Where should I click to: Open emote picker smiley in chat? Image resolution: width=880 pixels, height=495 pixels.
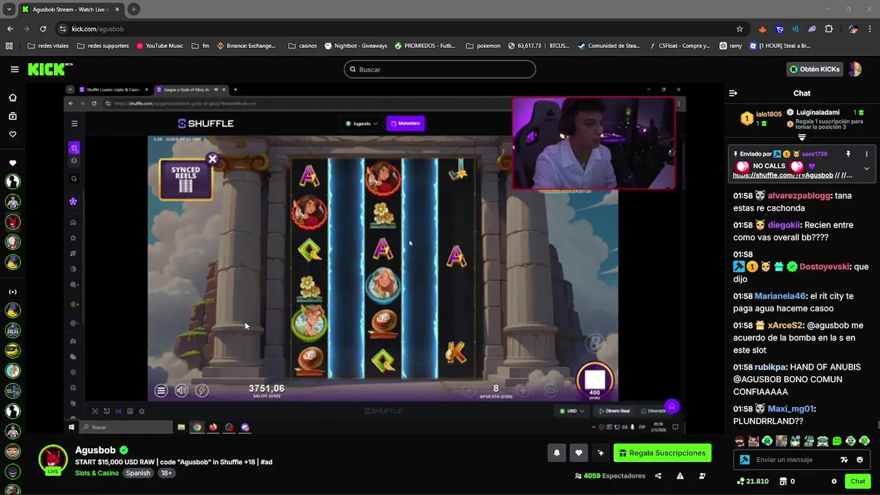[859, 460]
